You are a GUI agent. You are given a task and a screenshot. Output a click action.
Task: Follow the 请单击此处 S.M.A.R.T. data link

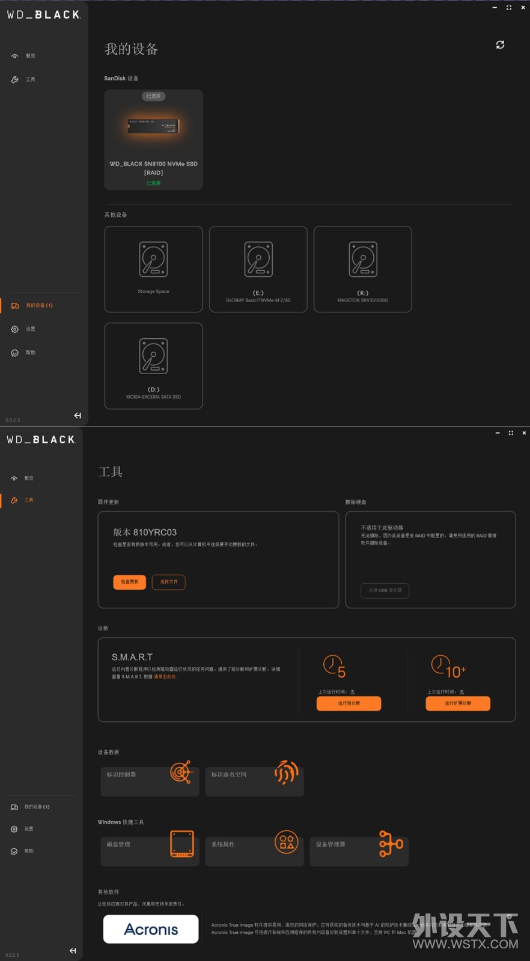tap(165, 677)
